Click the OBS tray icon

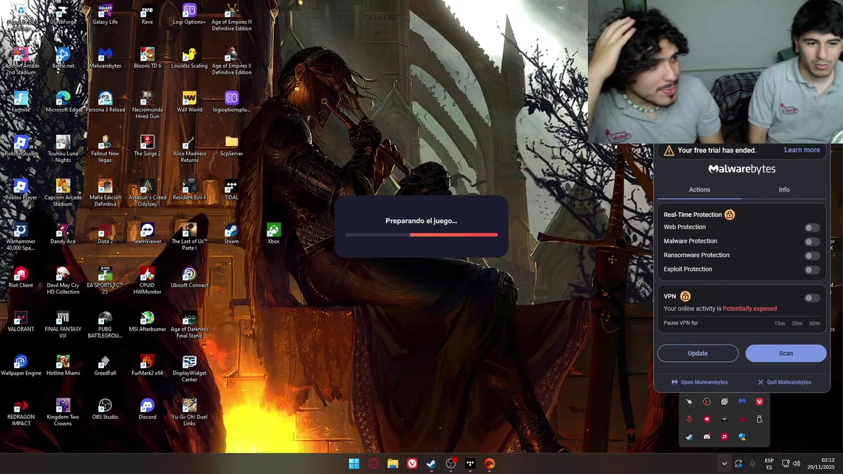(707, 402)
